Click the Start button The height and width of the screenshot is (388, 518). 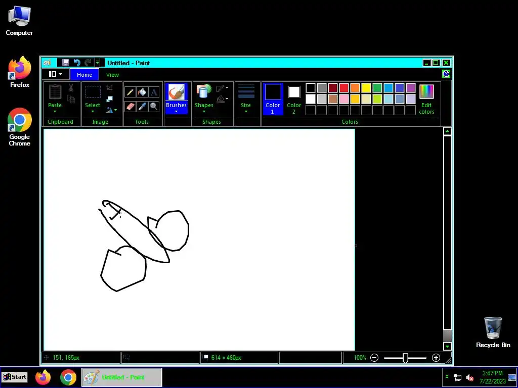click(x=15, y=377)
